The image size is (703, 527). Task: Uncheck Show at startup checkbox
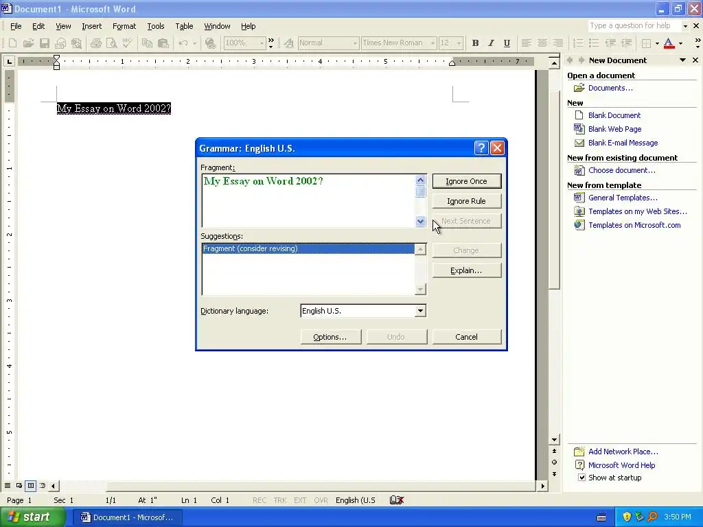[581, 478]
